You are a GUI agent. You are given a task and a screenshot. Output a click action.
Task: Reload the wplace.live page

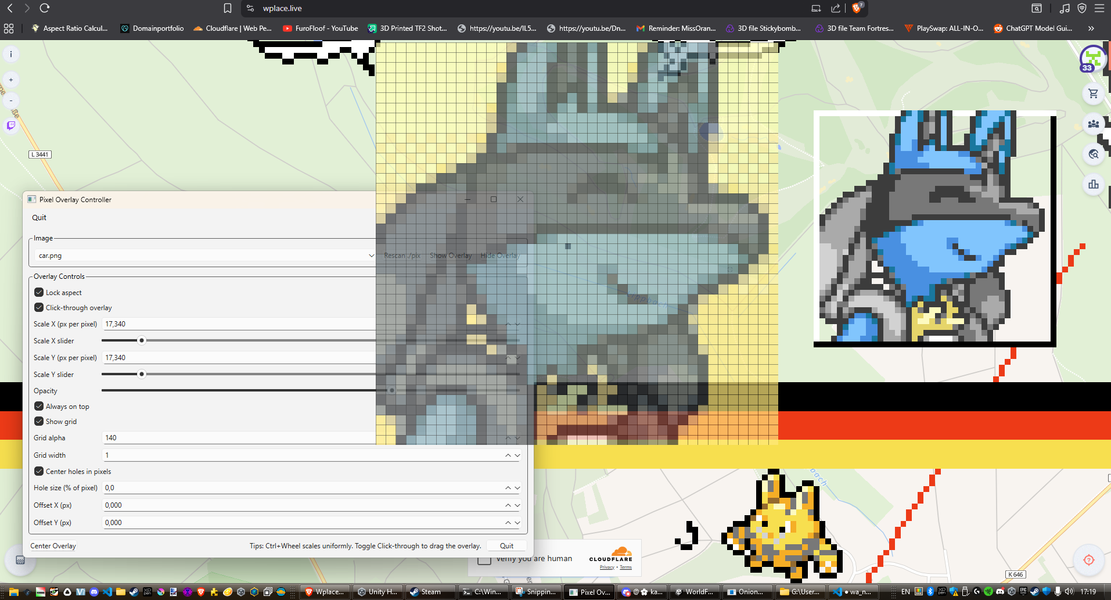coord(45,8)
